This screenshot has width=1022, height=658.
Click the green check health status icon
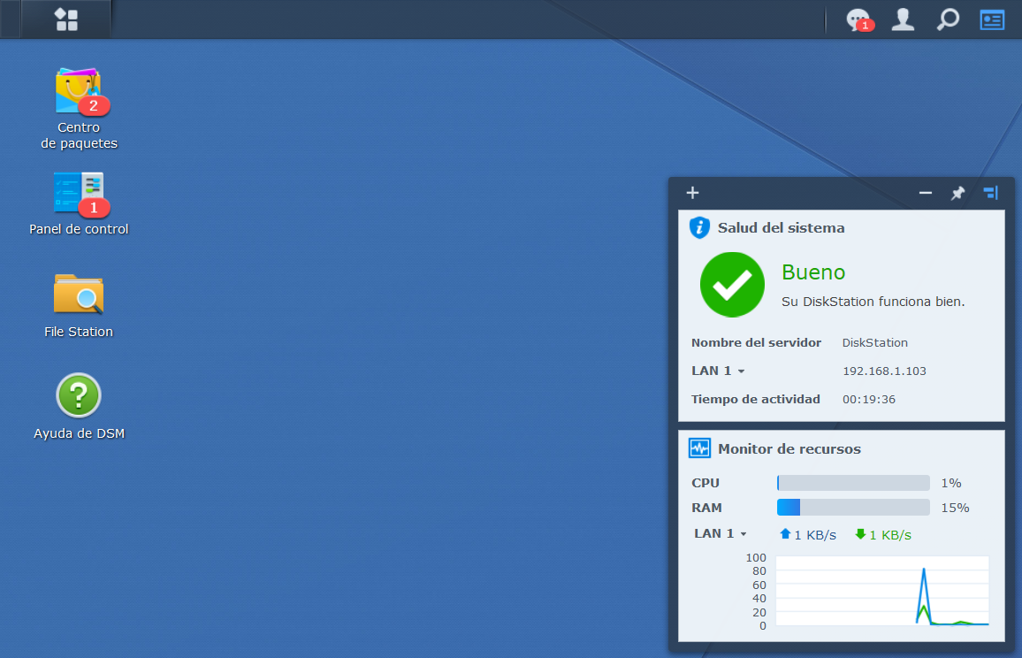tap(732, 285)
